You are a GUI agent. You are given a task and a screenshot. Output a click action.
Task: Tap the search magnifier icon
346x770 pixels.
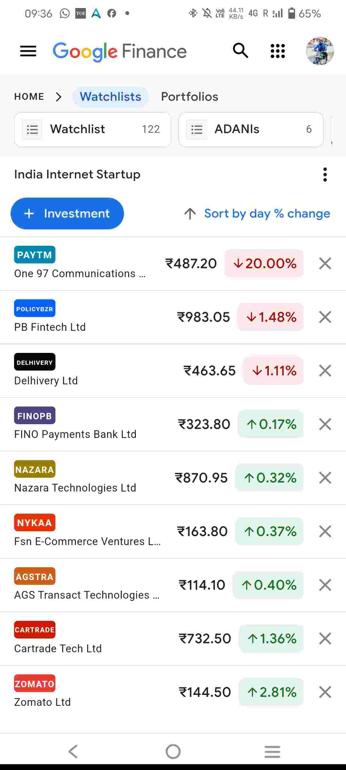coord(240,51)
